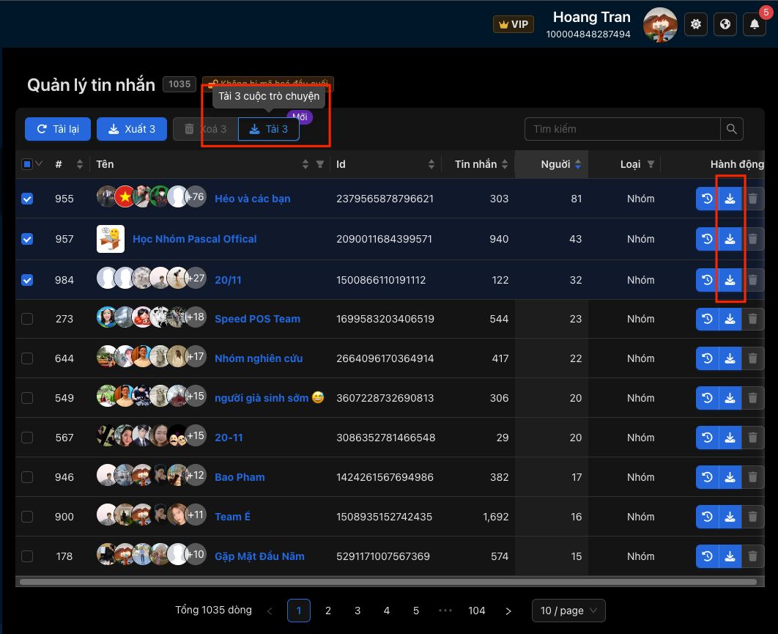Click the Xuất 3 export button

pos(132,129)
